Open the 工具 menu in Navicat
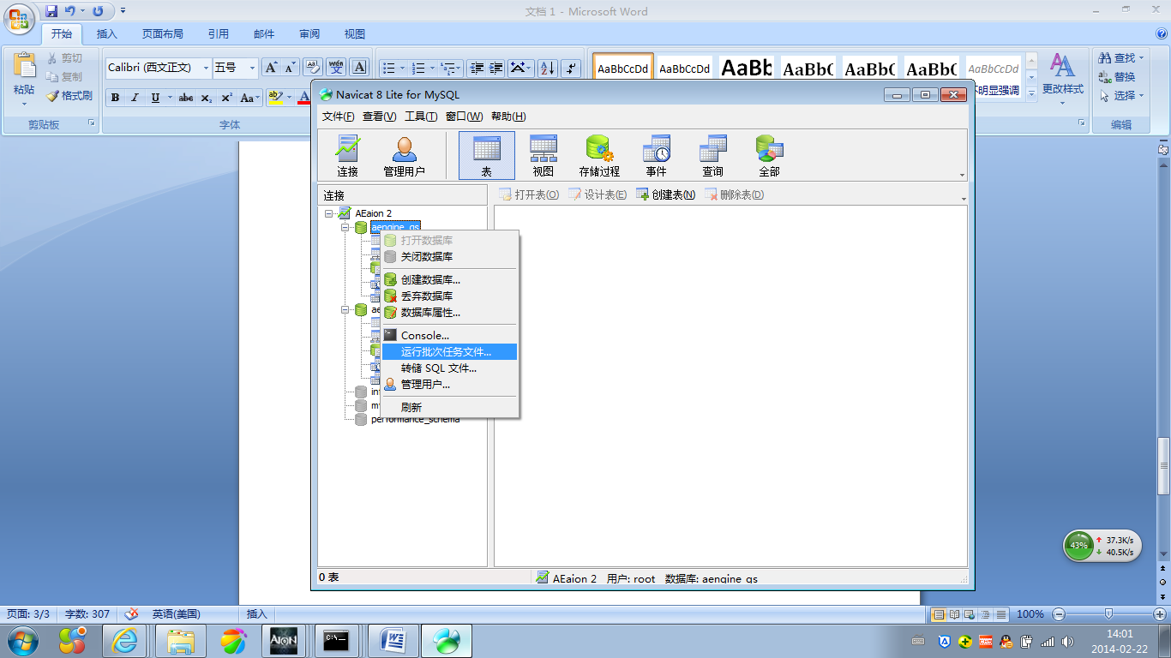Image resolution: width=1171 pixels, height=658 pixels. click(420, 117)
